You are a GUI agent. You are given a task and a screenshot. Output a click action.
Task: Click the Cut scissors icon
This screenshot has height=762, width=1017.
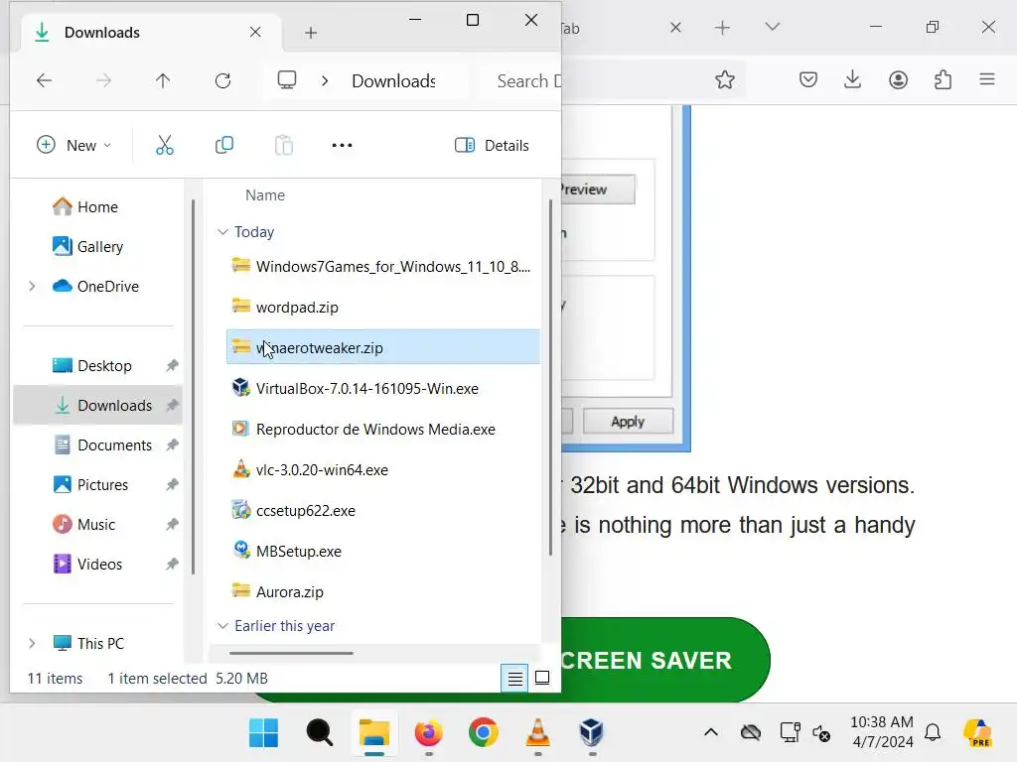pos(165,145)
